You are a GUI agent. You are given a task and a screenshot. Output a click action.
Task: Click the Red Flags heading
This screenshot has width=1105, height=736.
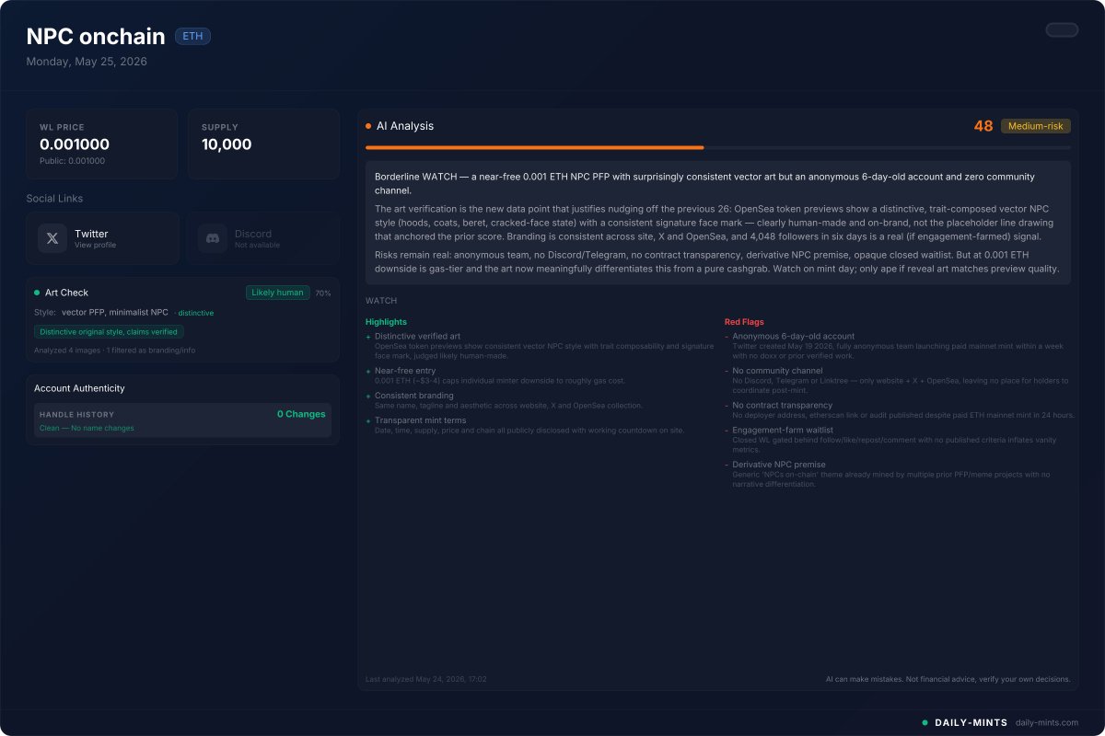(744, 322)
